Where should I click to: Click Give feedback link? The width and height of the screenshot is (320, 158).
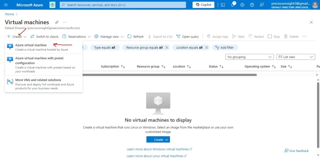[296, 151]
